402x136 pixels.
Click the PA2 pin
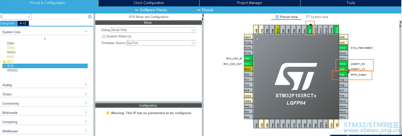click(x=248, y=117)
